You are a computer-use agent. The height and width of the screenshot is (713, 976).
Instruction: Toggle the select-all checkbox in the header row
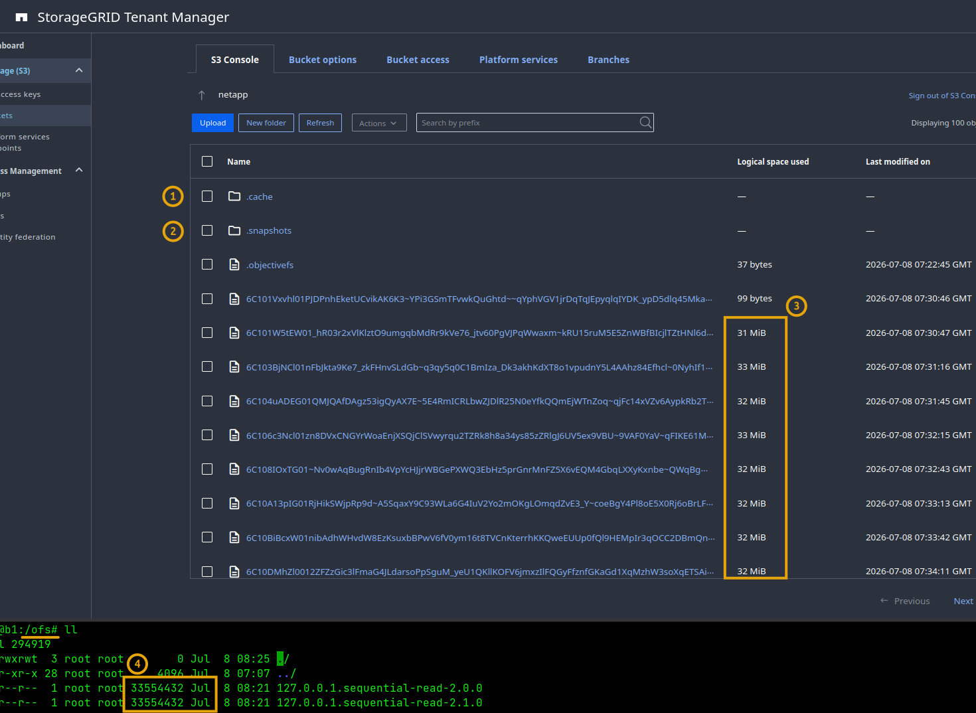click(x=207, y=161)
